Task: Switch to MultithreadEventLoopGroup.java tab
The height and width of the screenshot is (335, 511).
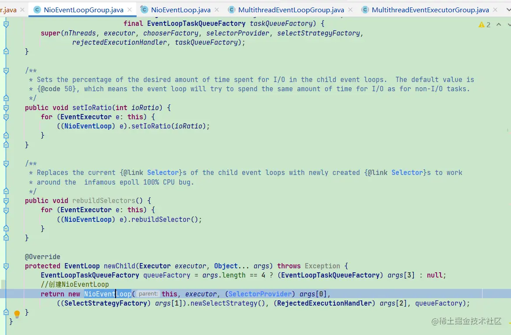Action: 291,10
